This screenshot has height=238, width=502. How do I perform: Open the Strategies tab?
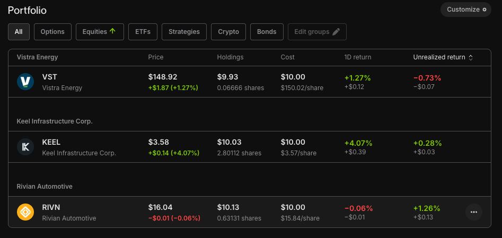(184, 32)
